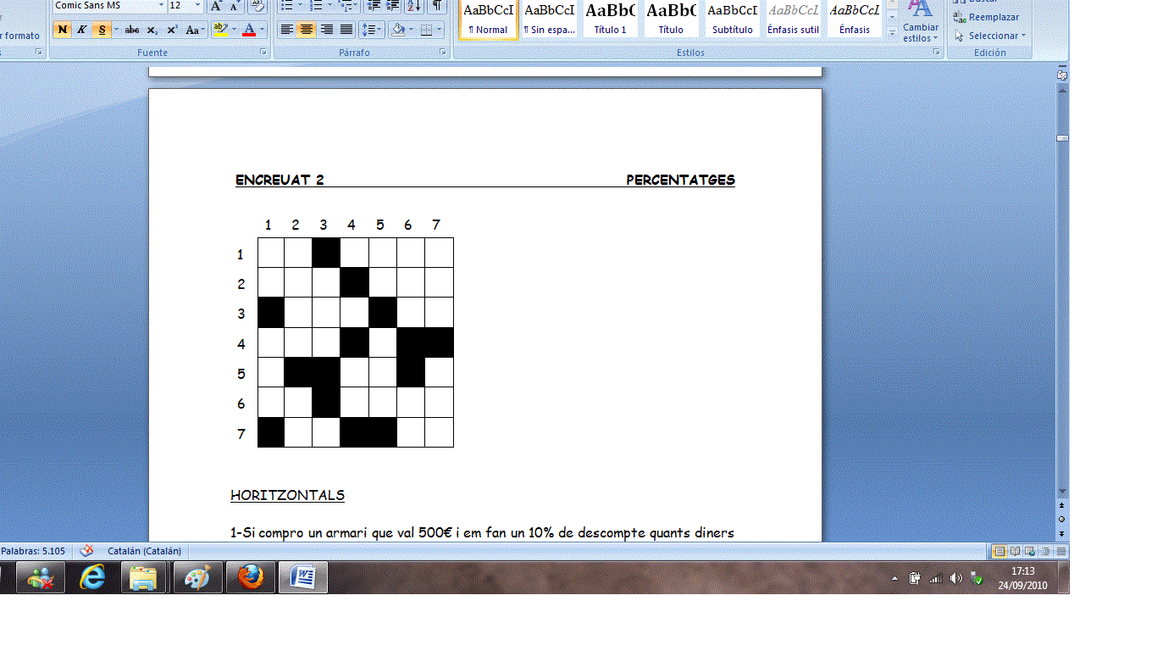1157x651 pixels.
Task: Apply the Énfasis style
Action: (854, 19)
